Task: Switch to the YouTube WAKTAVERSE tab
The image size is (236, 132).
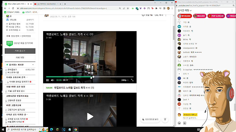Action: pos(47,4)
